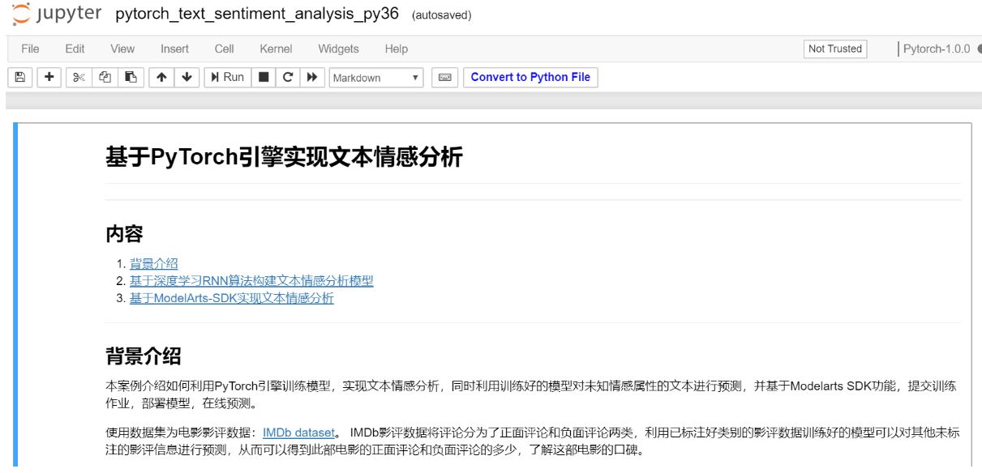
Task: Open the Edit menu
Action: point(75,49)
